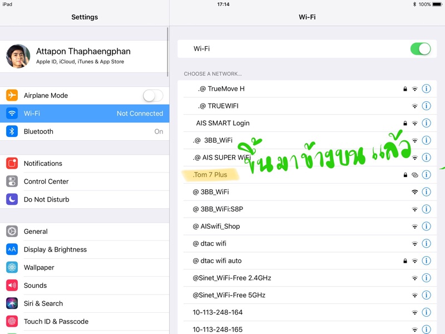445x334 pixels.
Task: Enable the Airplane Mode switch
Action: point(153,95)
